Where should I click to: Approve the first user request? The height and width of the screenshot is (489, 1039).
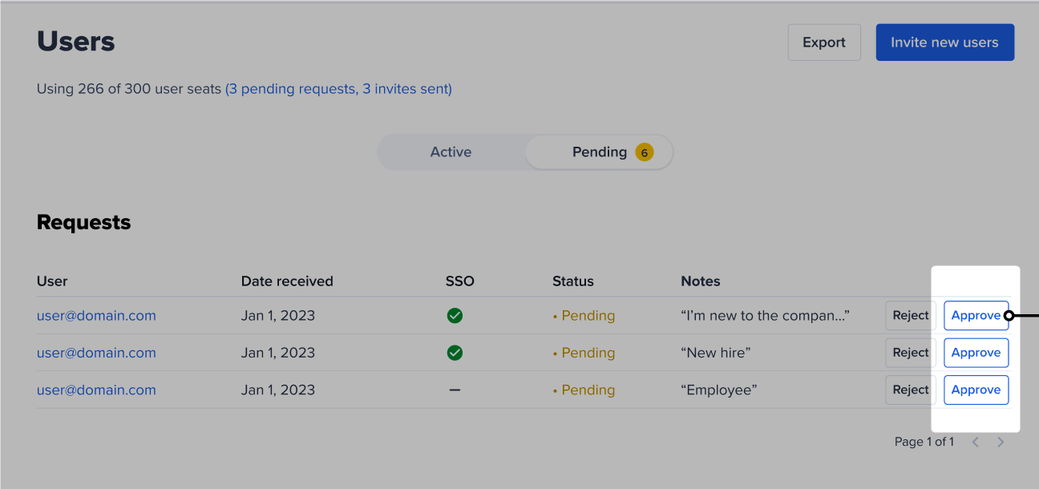coord(976,316)
